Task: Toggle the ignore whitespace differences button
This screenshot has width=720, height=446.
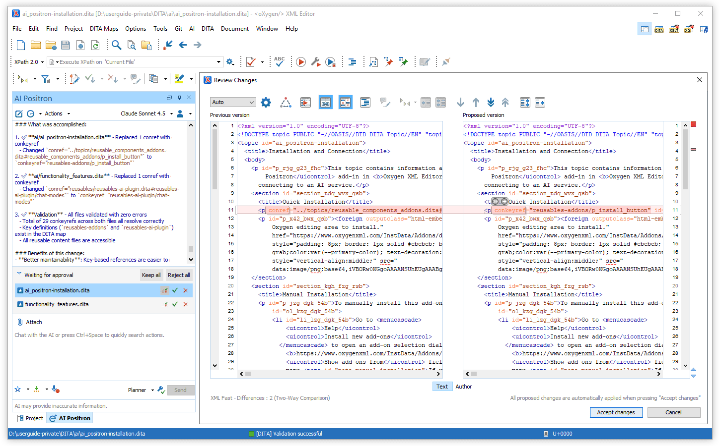Action: point(345,103)
